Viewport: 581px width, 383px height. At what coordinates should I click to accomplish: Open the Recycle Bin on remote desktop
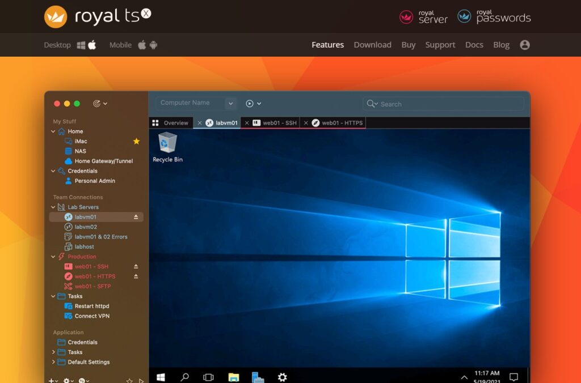[167, 148]
